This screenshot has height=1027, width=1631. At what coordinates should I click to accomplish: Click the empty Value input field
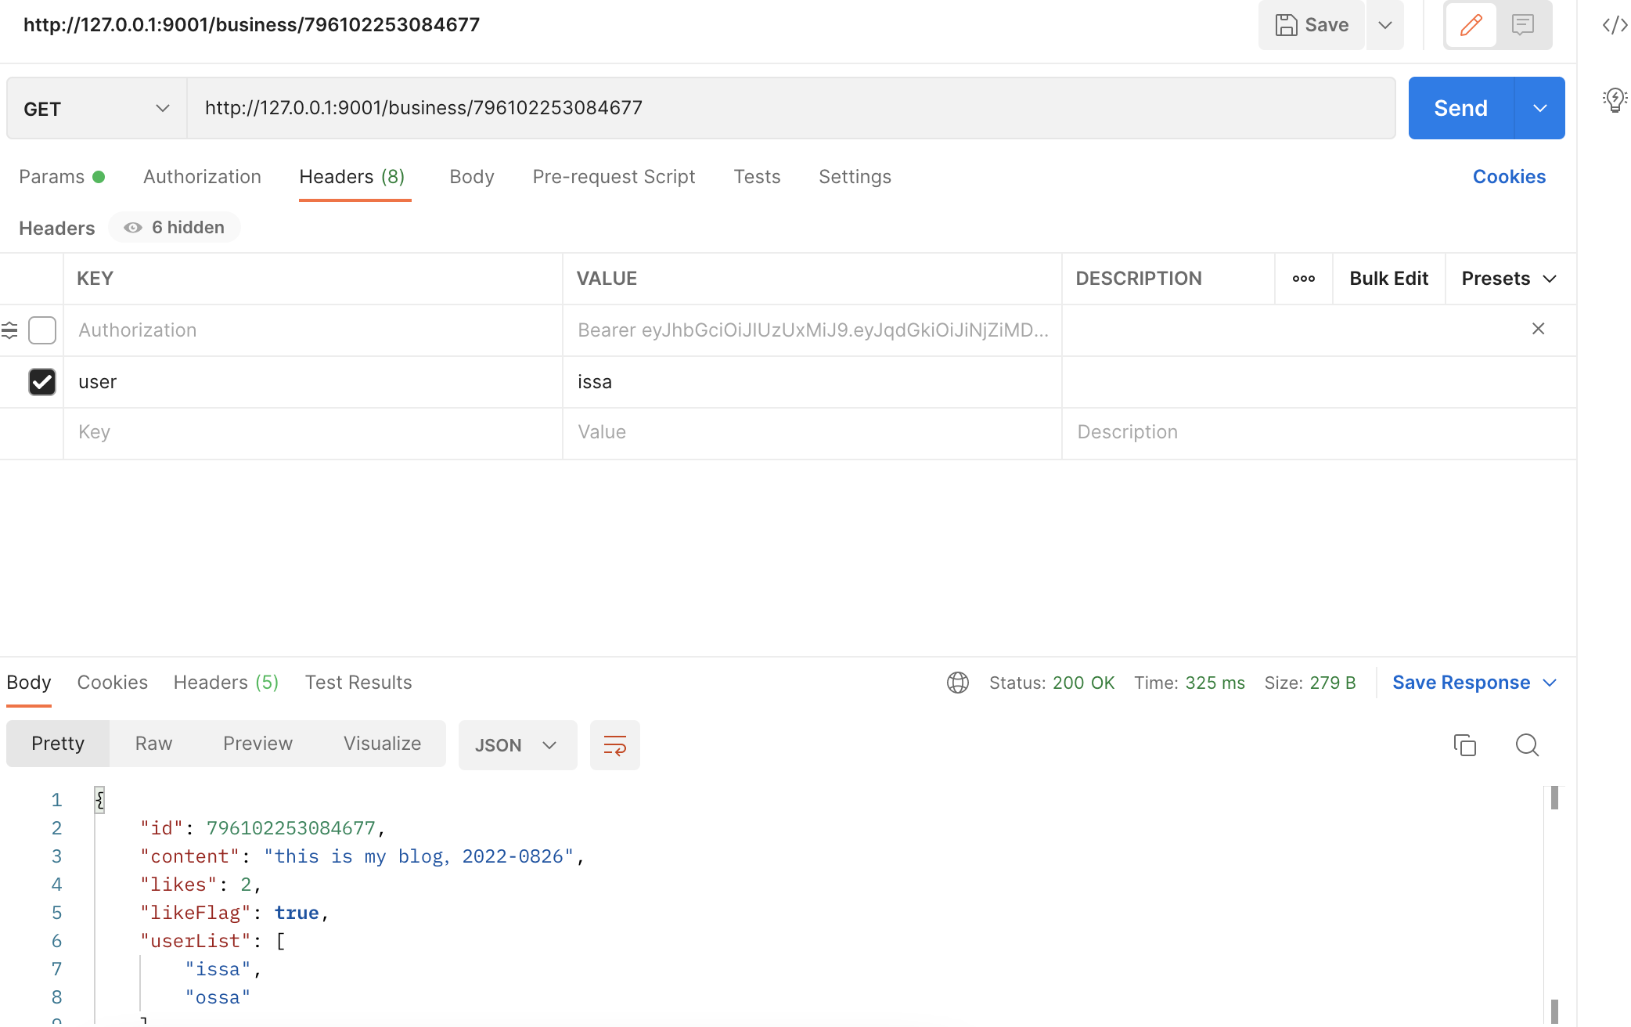[812, 432]
